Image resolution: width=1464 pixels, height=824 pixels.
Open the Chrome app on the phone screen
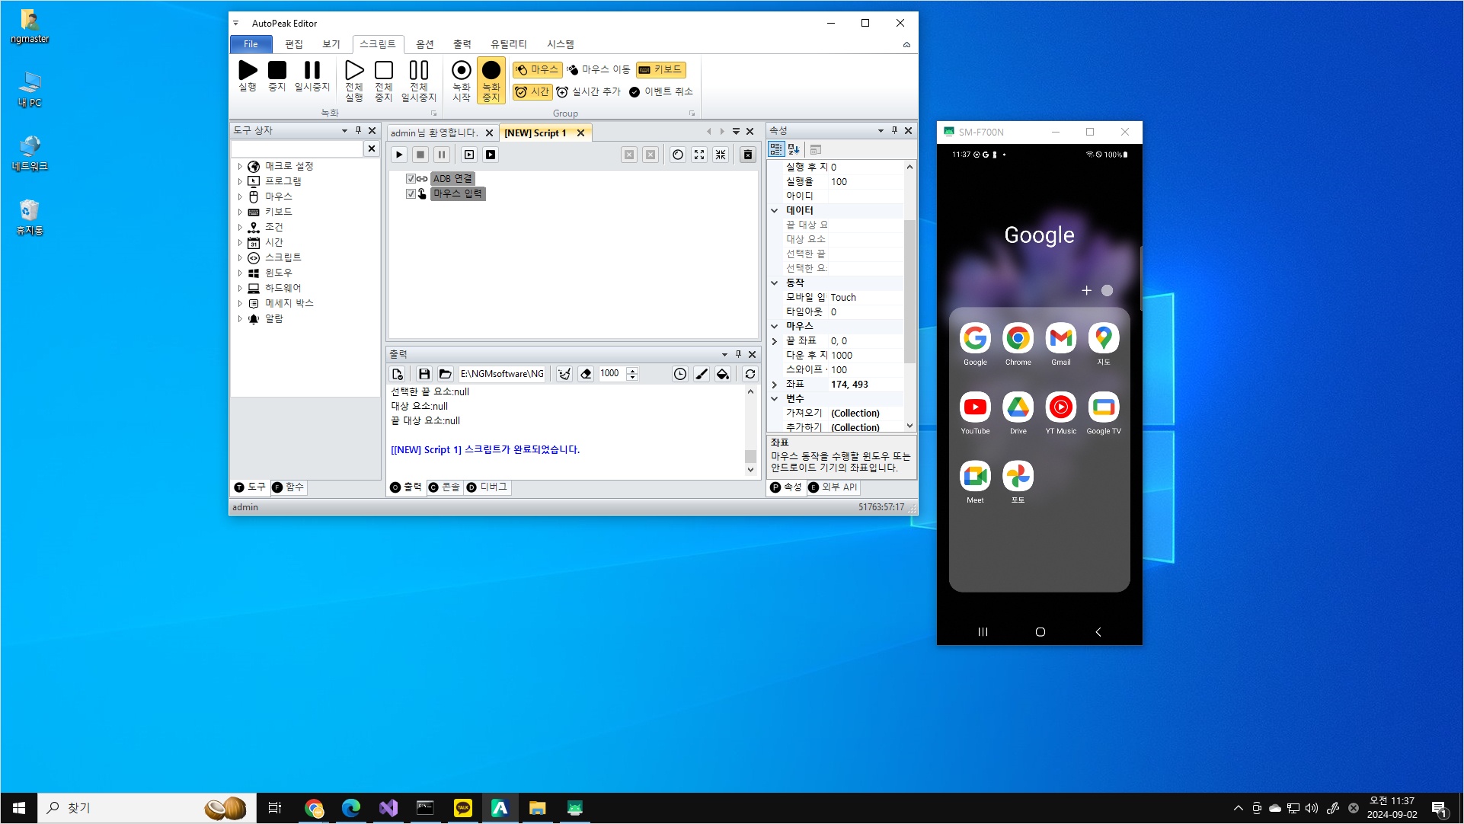coord(1018,339)
